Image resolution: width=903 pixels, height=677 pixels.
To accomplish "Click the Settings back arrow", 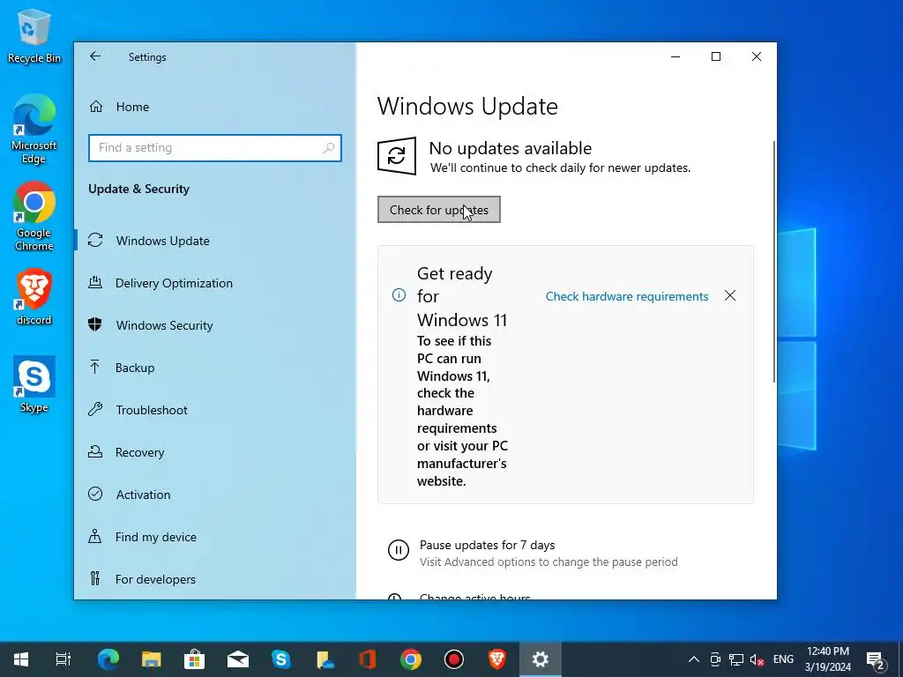I will (95, 56).
